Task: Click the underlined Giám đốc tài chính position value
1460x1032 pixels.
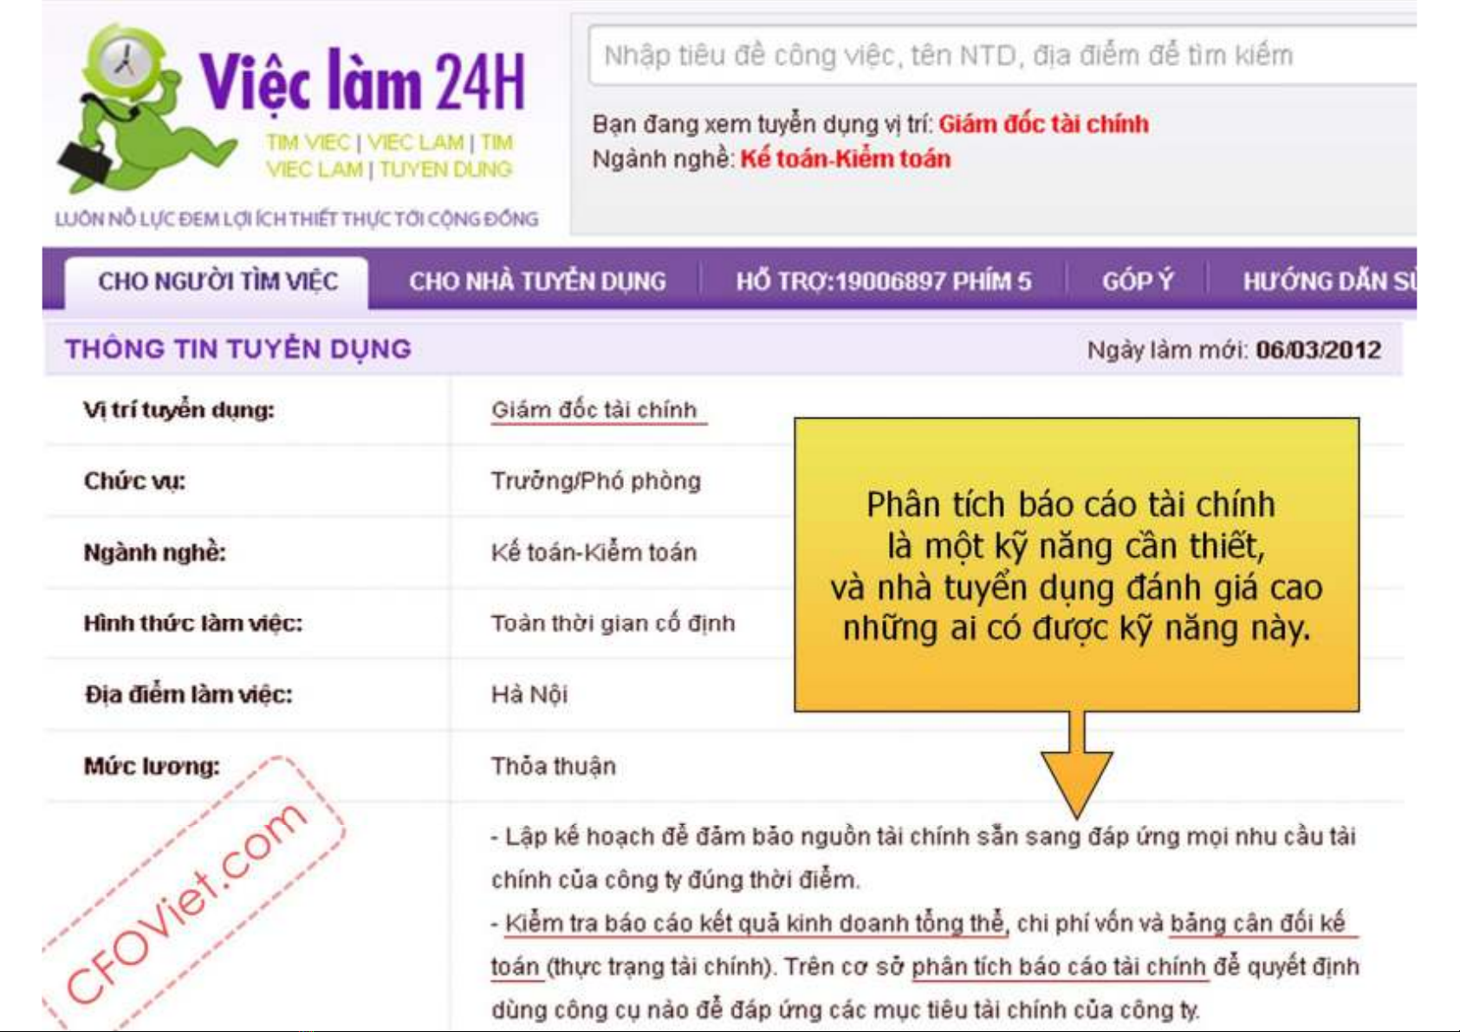Action: coord(594,410)
